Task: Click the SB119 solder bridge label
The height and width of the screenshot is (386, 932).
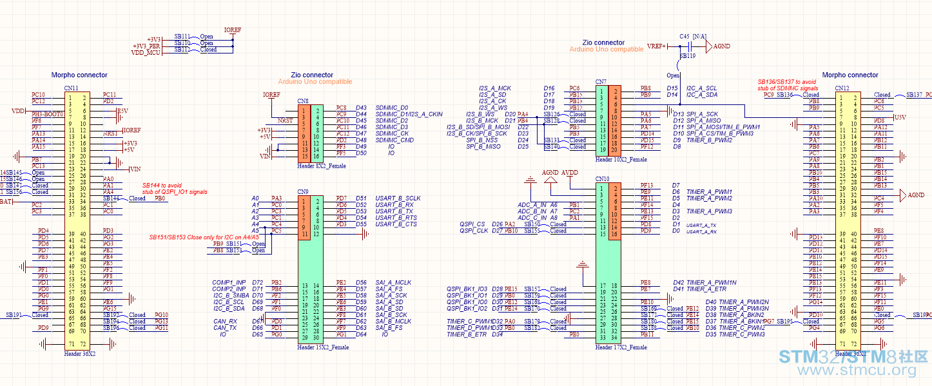Action: [x=688, y=57]
